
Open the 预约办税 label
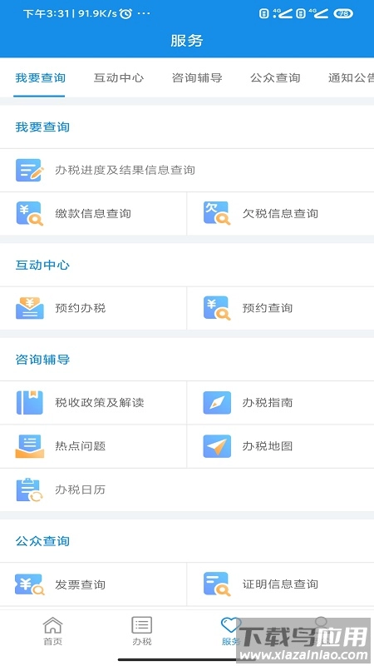coord(80,308)
